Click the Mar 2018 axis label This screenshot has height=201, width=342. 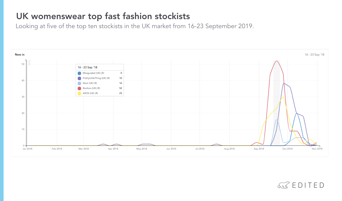(x=84, y=149)
